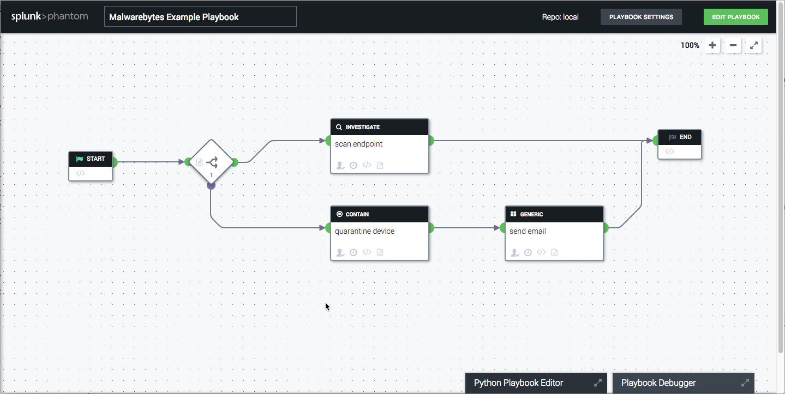Open the code icon on send email block

click(541, 252)
